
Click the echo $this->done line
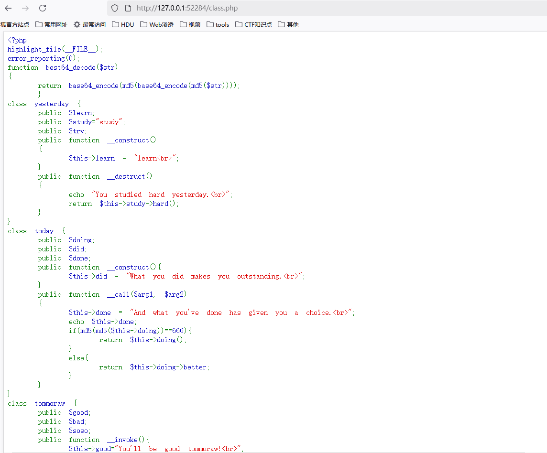click(x=102, y=322)
